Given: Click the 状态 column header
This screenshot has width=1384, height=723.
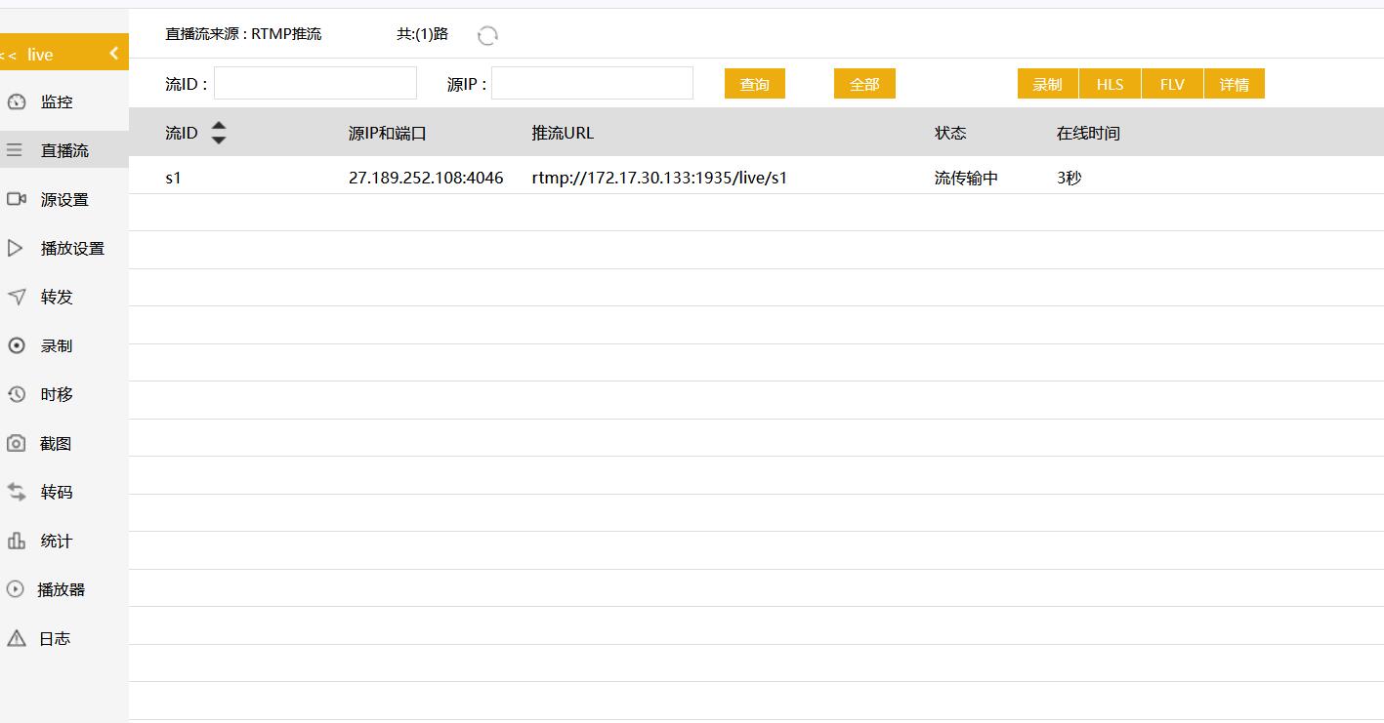Looking at the screenshot, I should click(950, 133).
